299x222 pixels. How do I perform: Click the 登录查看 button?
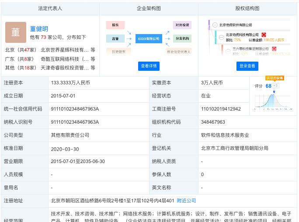click(247, 66)
